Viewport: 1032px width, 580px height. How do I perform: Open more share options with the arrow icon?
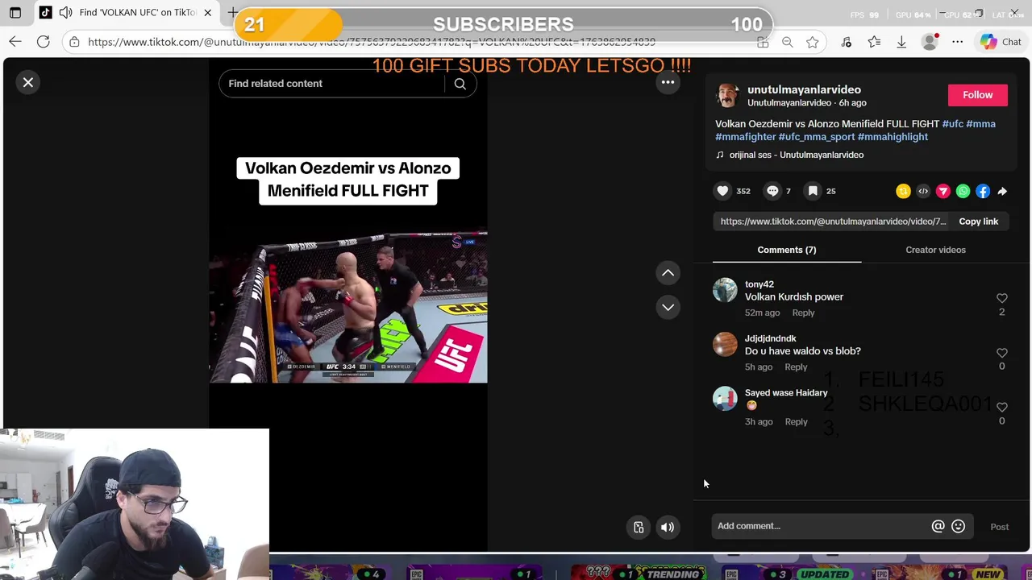[1002, 191]
